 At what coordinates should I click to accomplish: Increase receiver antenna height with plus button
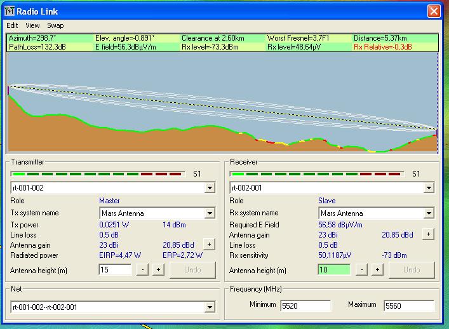coord(377,270)
